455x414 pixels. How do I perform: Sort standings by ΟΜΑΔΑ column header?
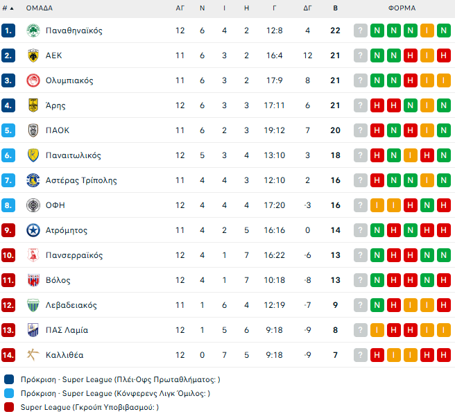tap(39, 8)
